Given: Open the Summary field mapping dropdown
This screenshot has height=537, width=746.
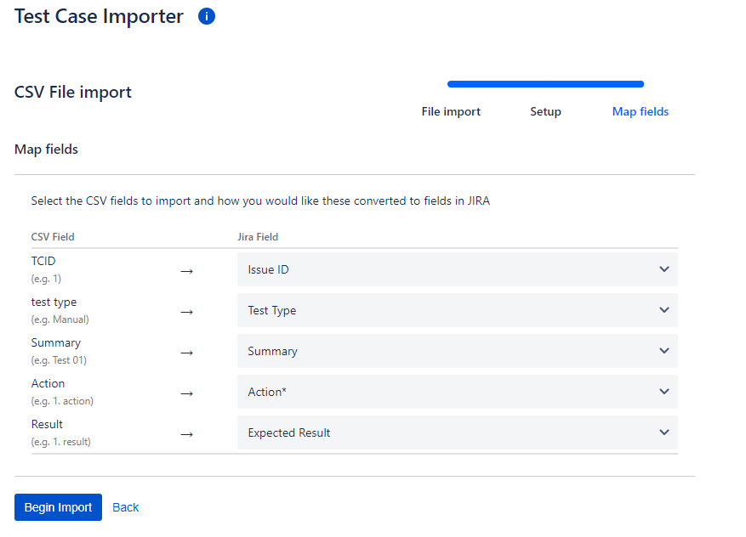Looking at the screenshot, I should pyautogui.click(x=457, y=351).
